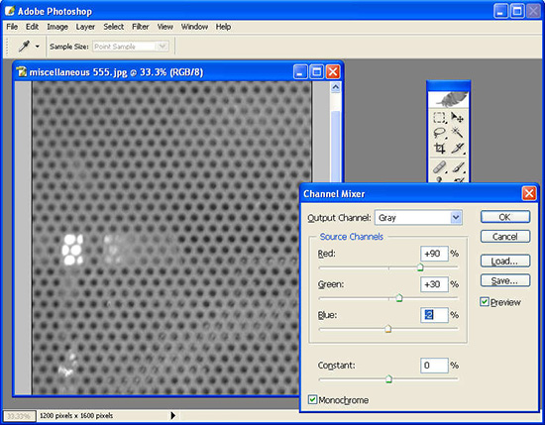Toggle the Preview checkbox

(485, 301)
